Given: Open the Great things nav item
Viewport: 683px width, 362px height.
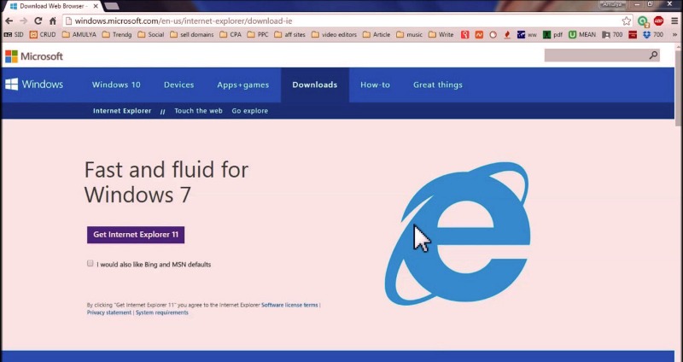Looking at the screenshot, I should (438, 85).
